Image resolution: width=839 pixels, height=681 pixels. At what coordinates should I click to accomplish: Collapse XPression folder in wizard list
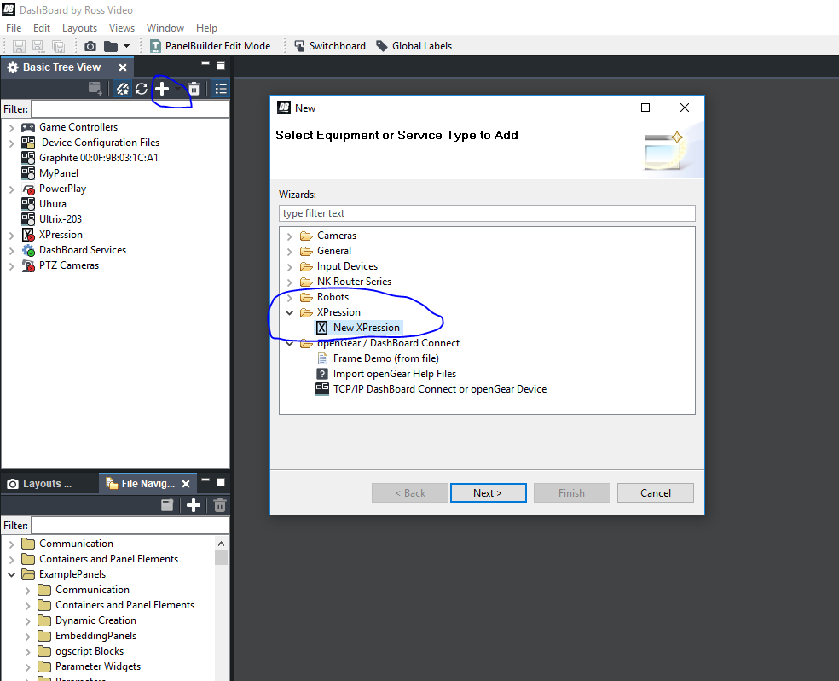pos(290,312)
